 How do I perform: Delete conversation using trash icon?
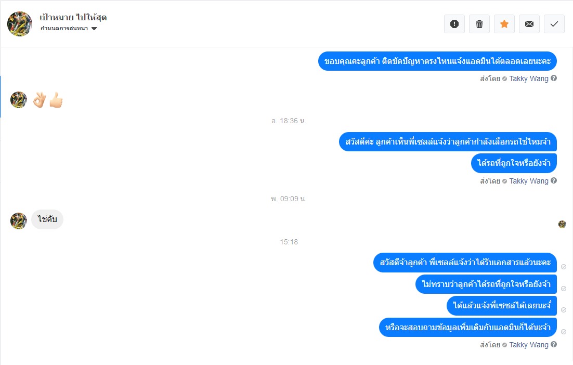[479, 24]
